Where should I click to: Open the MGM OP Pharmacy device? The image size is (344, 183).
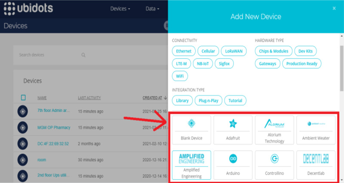tap(53, 127)
